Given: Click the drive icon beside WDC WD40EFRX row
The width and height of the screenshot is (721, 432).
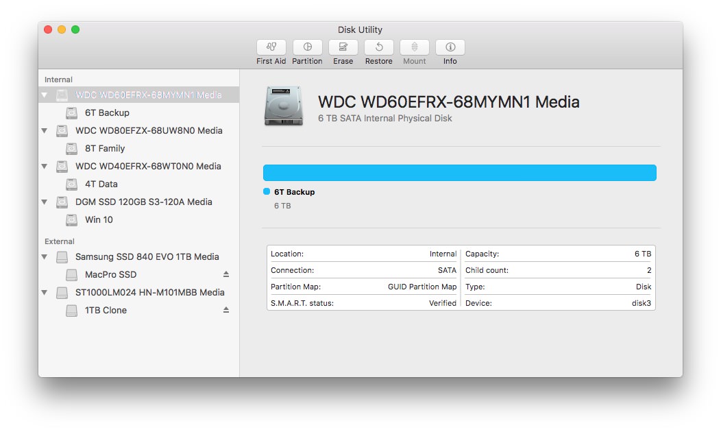Looking at the screenshot, I should coord(62,167).
